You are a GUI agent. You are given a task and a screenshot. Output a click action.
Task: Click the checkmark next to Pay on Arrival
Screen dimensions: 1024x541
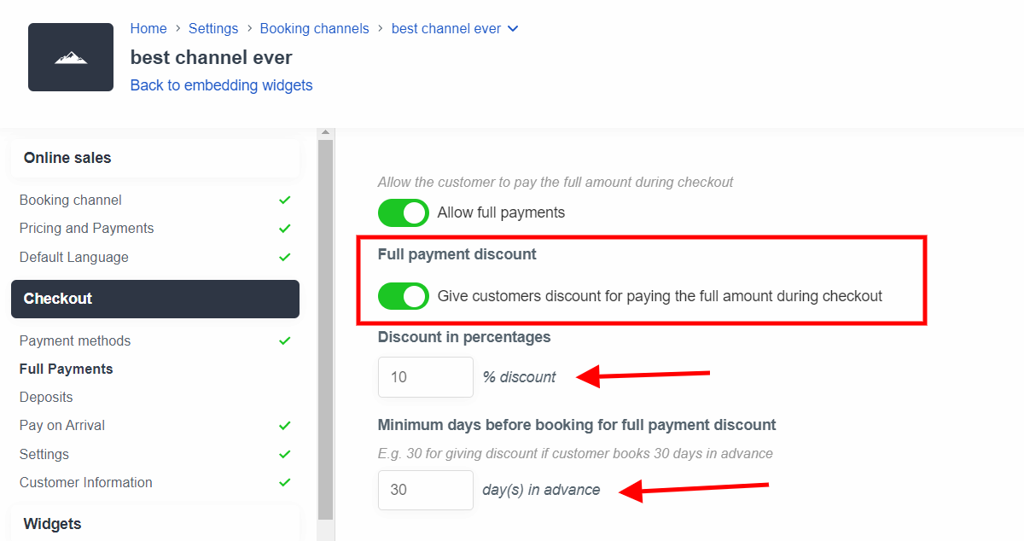285,425
